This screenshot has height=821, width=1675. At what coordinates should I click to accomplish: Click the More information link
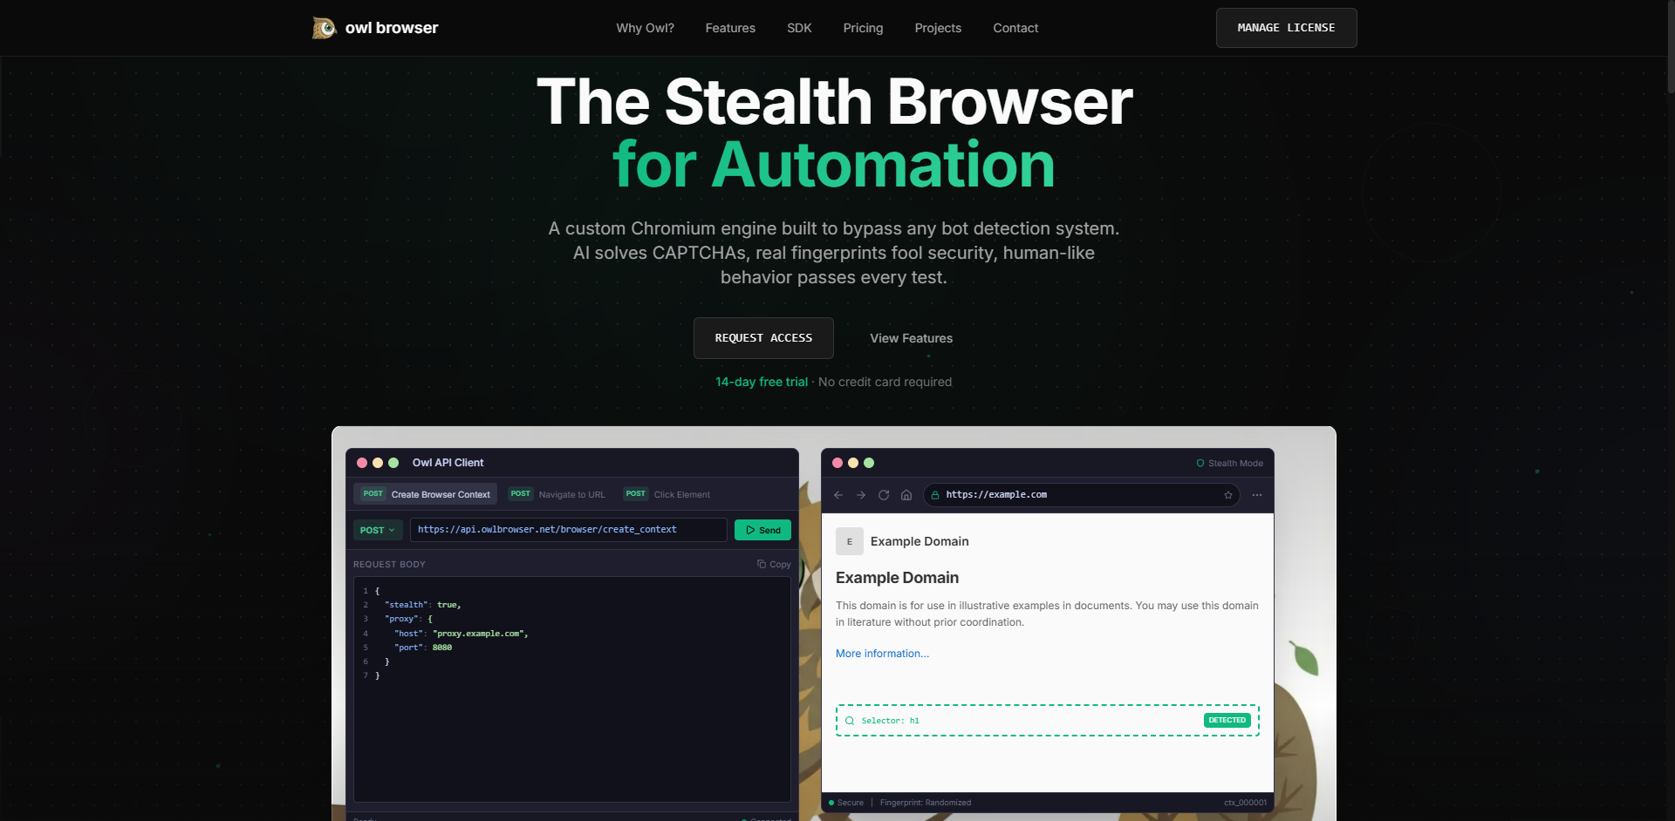[882, 653]
